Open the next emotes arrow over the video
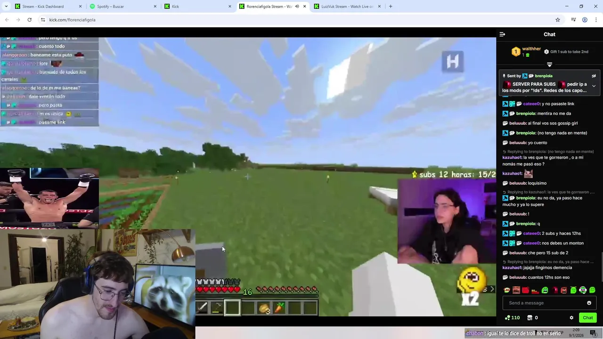603x339 pixels. tap(492, 289)
